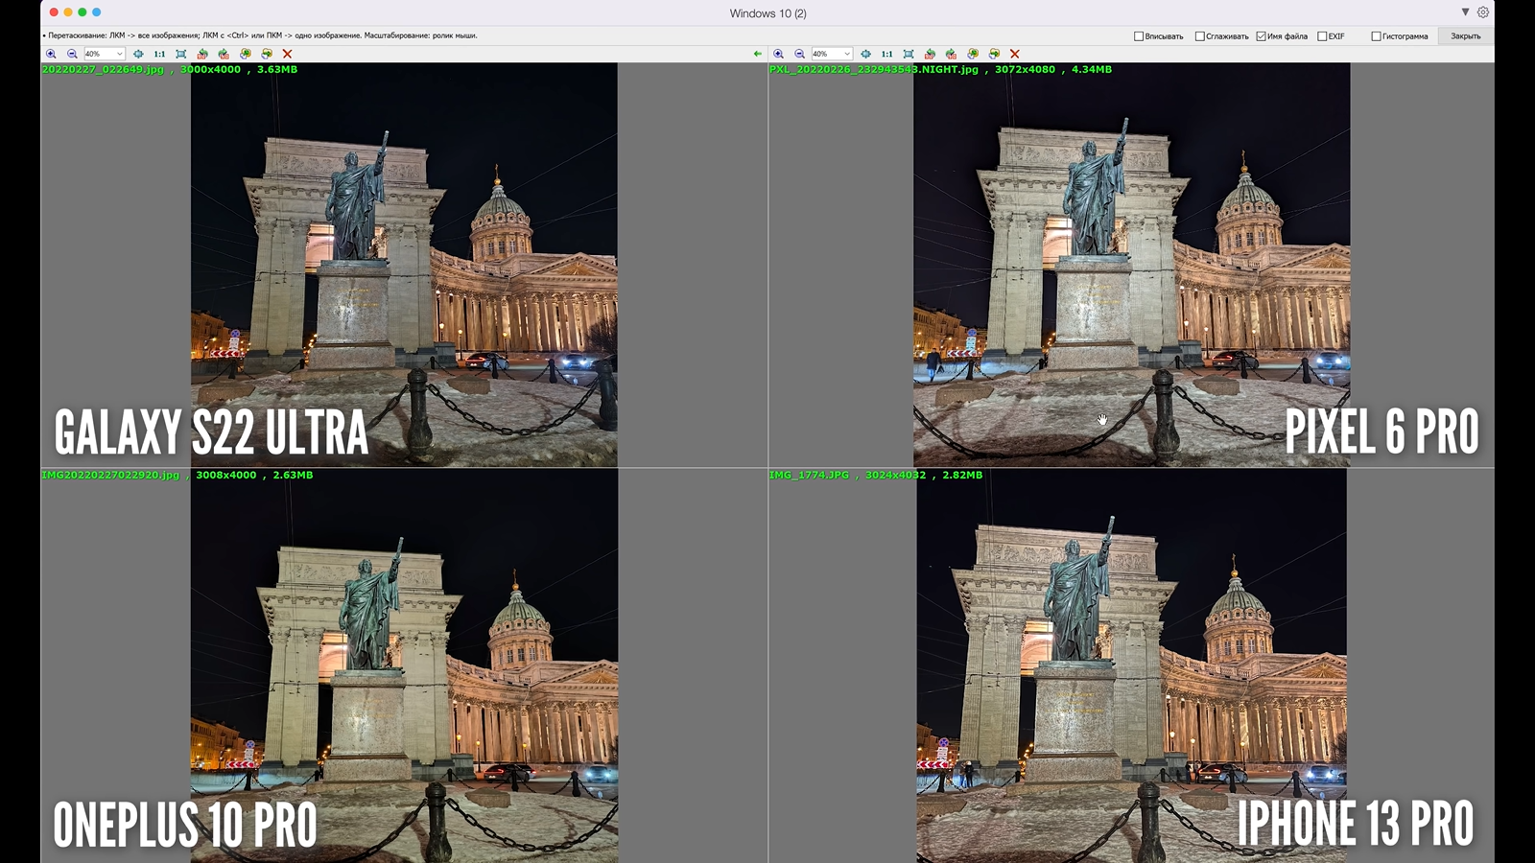This screenshot has width=1535, height=863.
Task: Enable the Вписывать checkbox
Action: click(1139, 36)
